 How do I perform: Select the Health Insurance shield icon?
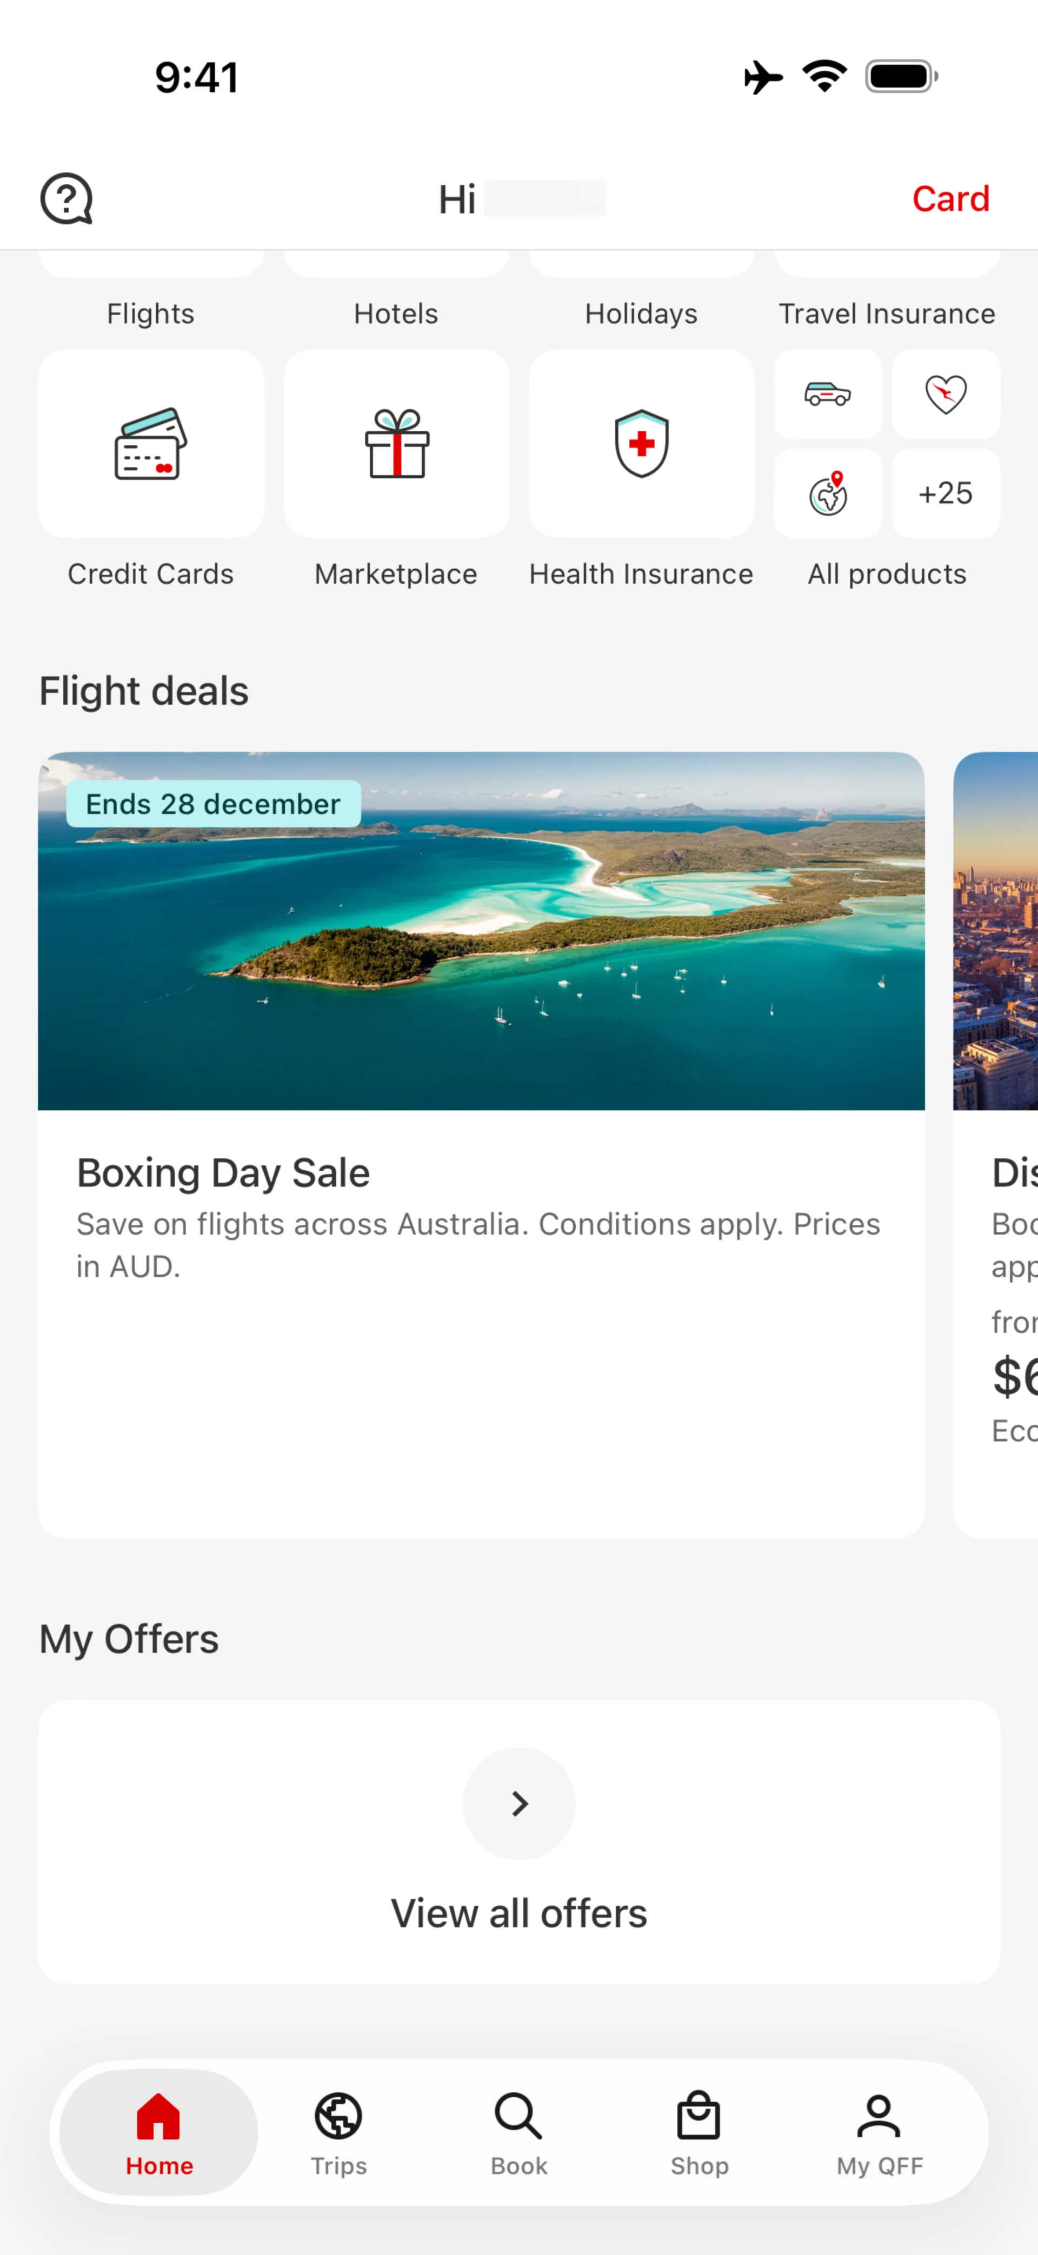point(642,444)
